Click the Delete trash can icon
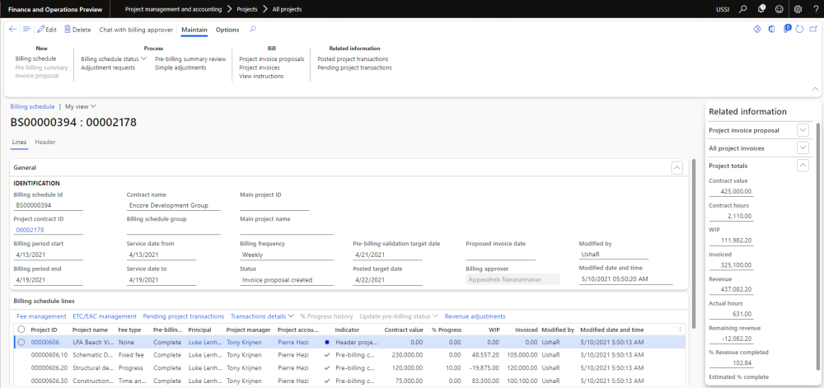Image resolution: width=824 pixels, height=388 pixels. point(68,30)
